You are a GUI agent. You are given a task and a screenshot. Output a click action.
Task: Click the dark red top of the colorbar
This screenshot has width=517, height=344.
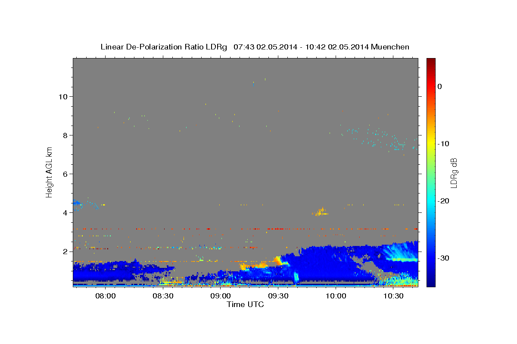coord(431,61)
